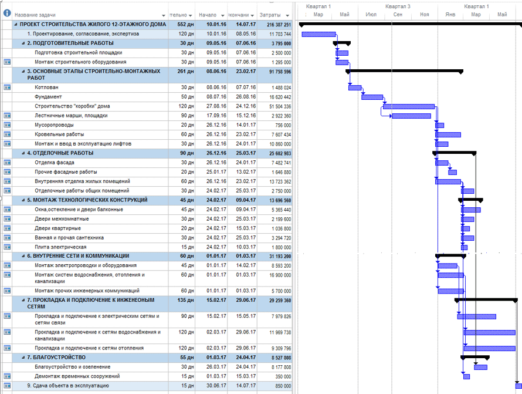The height and width of the screenshot is (394, 522).
Task: Click indicator icon for Двери квартирные
Action: point(7,228)
